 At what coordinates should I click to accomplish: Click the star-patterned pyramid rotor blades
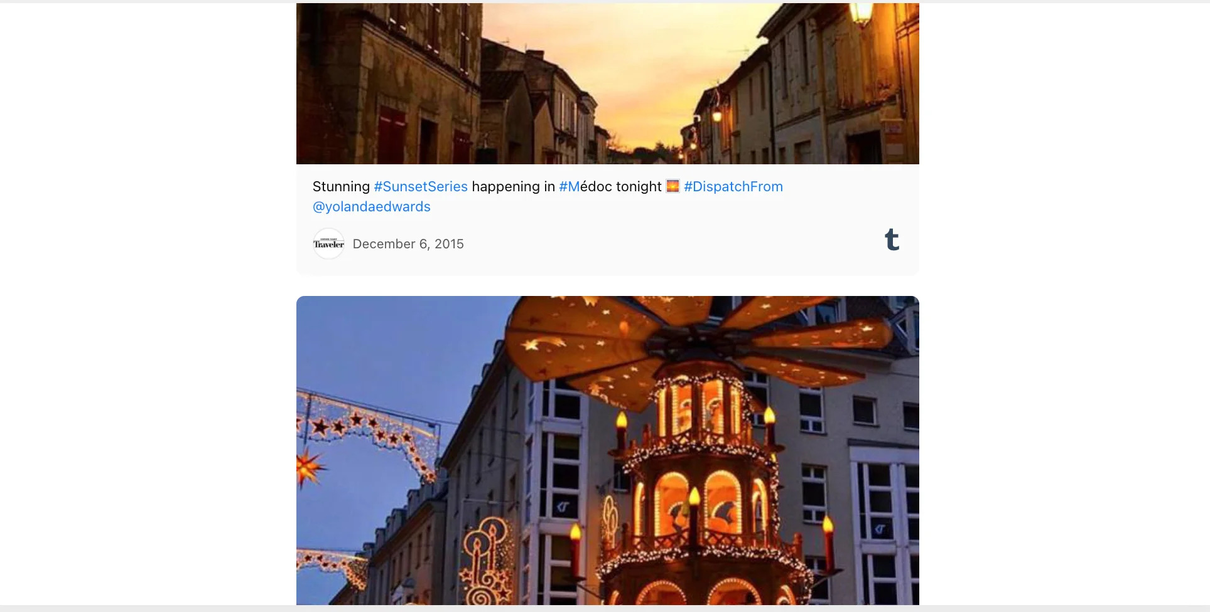pyautogui.click(x=697, y=342)
